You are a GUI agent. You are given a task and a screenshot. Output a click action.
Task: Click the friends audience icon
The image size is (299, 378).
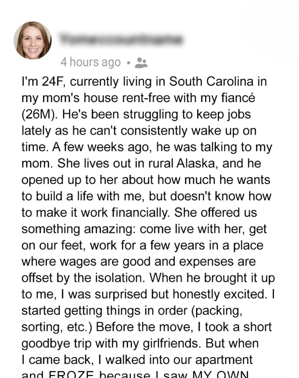pos(141,62)
